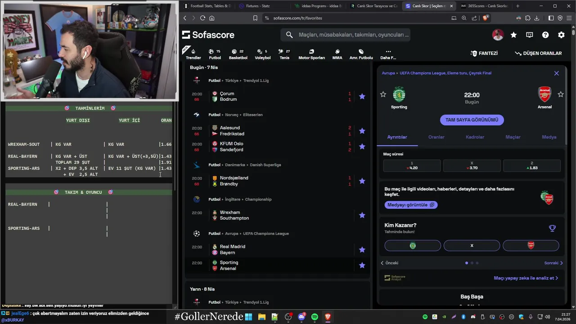Open the Eliteserien league link
576x324 pixels.
(252, 115)
